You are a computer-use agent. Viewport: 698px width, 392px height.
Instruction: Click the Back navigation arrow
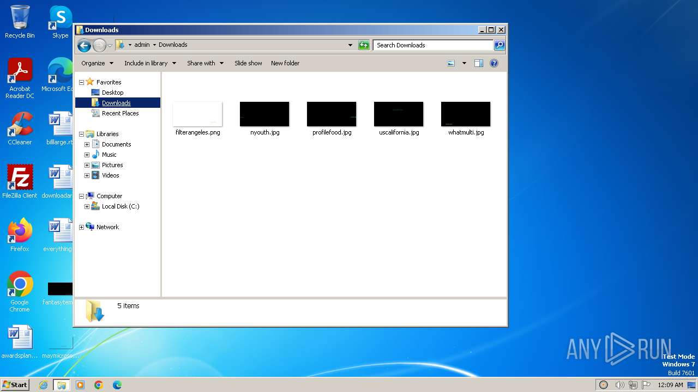(84, 45)
